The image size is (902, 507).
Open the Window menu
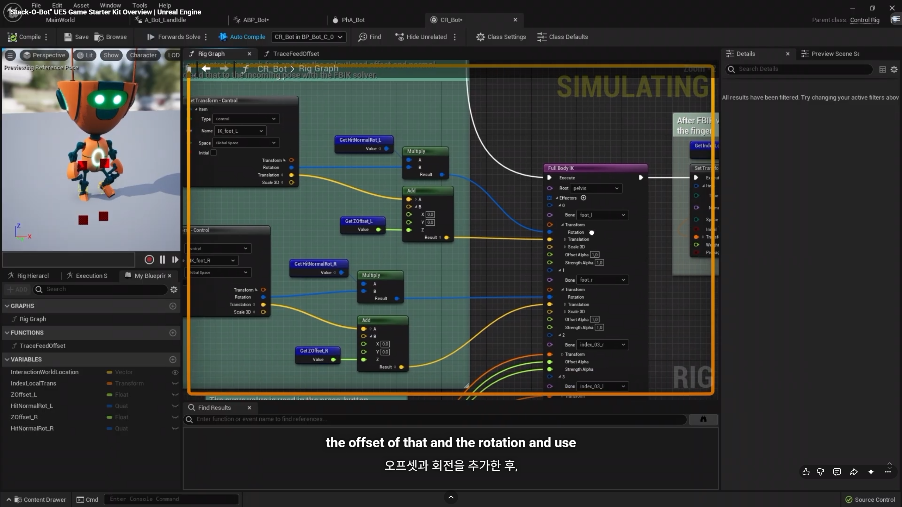(x=110, y=5)
